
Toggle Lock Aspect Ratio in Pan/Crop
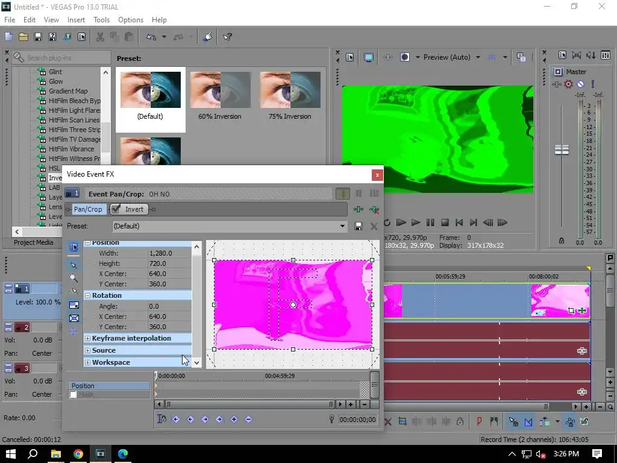(74, 305)
